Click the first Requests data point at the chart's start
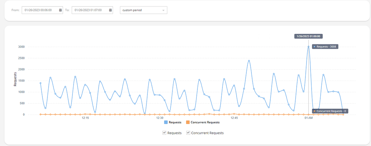This screenshot has height=146, width=371. 41,83
